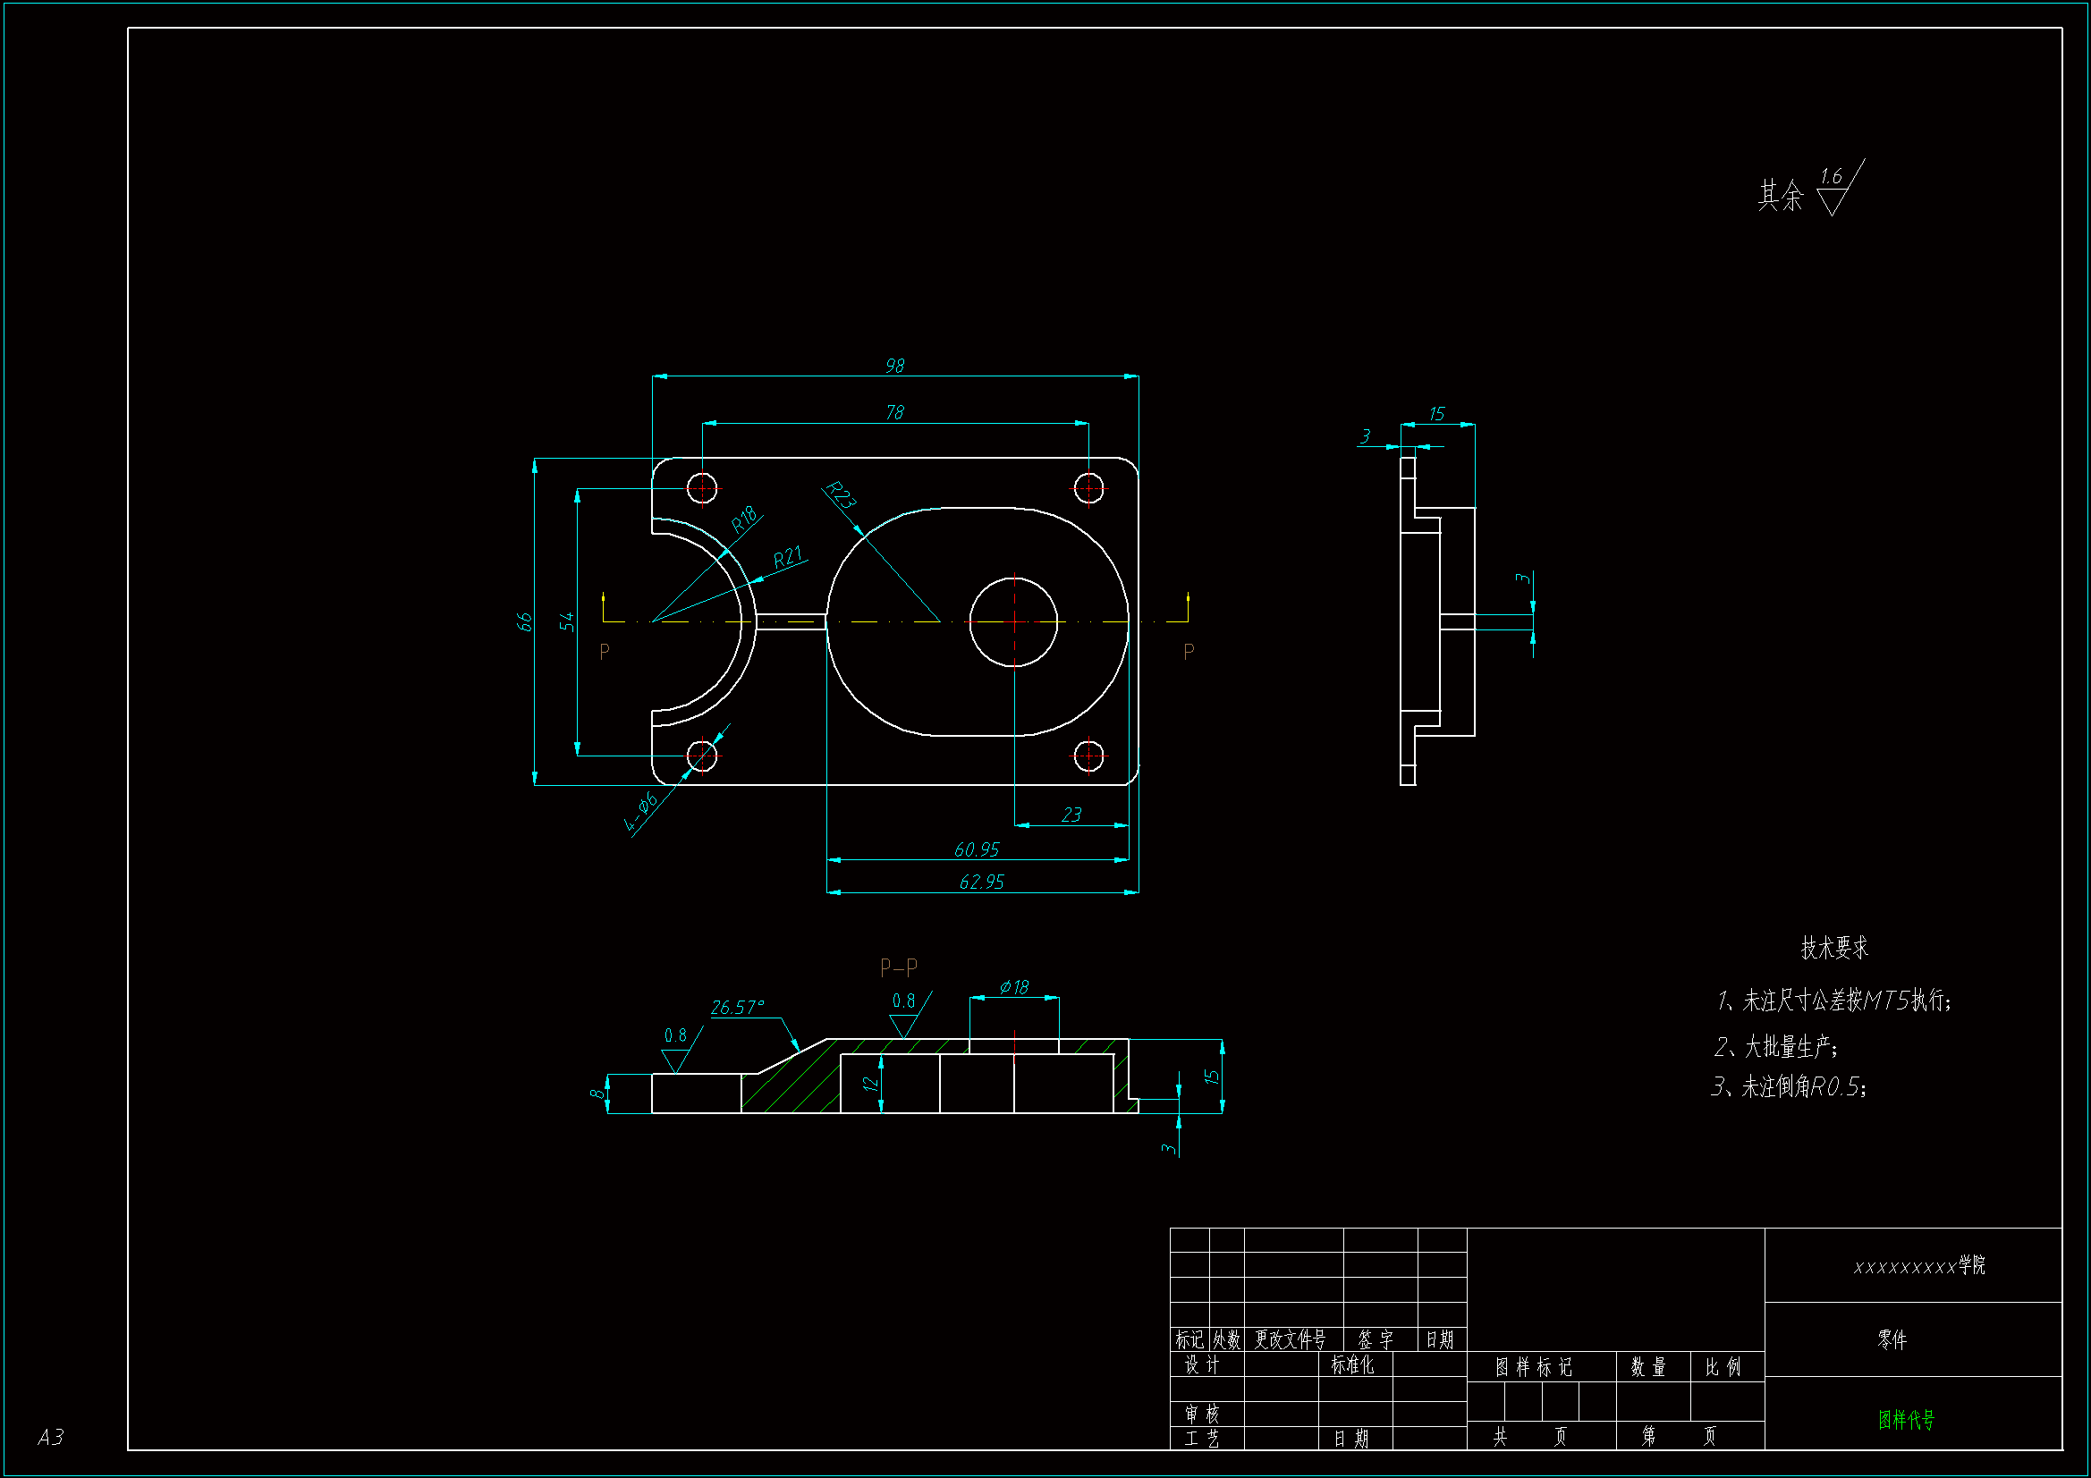Select the Φ18 diameter dimension

1013,987
